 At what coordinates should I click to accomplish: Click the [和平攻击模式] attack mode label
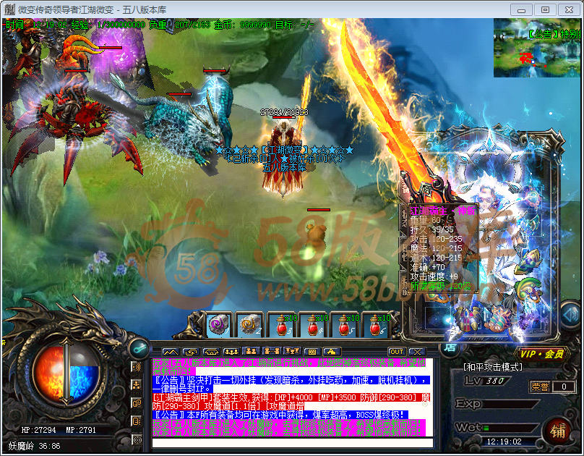(x=492, y=367)
